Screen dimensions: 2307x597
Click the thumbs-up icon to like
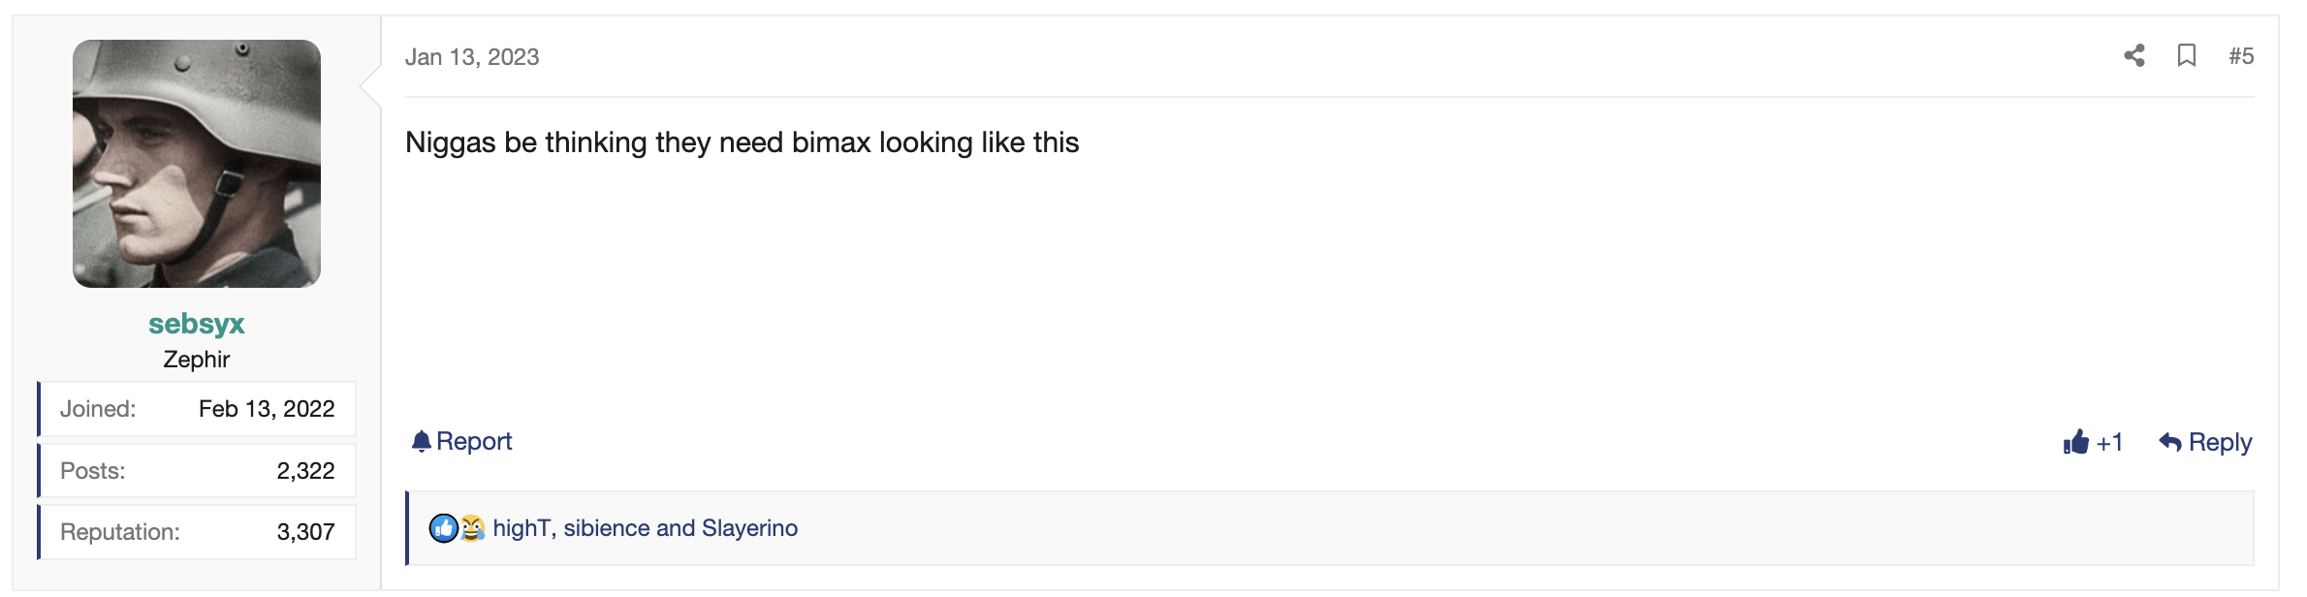point(2075,443)
